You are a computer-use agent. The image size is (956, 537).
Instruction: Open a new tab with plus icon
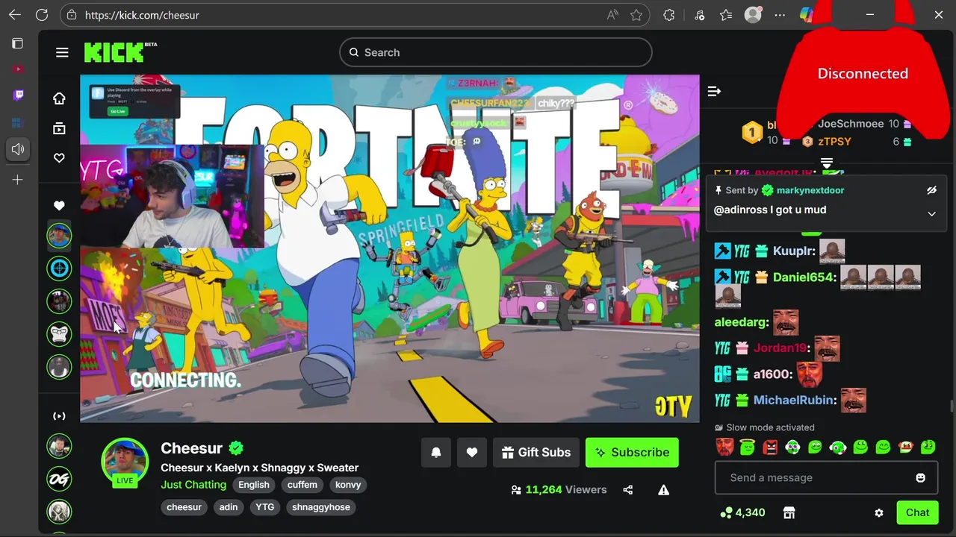[18, 180]
